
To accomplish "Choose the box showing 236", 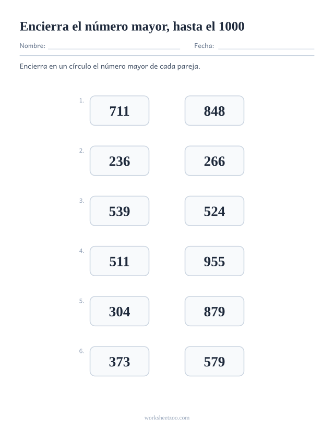I will click(x=120, y=161).
